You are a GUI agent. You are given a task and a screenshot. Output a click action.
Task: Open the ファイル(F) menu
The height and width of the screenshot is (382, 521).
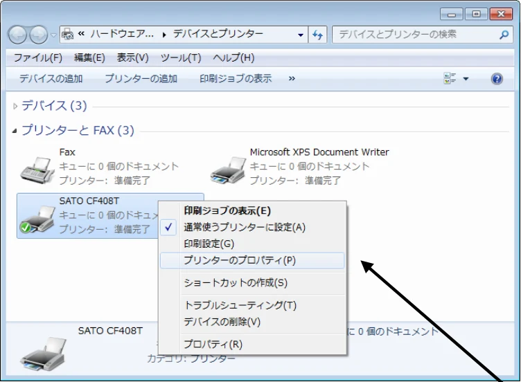(38, 57)
